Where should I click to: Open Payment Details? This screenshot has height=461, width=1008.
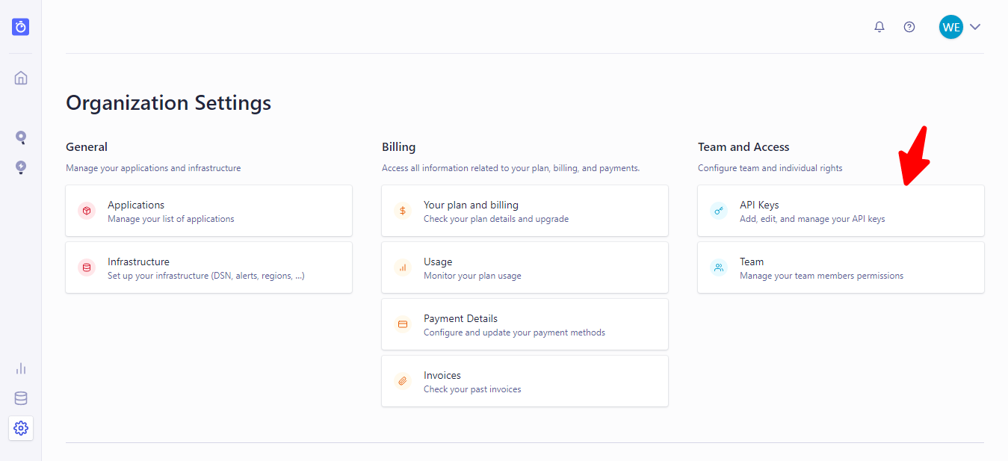click(525, 324)
